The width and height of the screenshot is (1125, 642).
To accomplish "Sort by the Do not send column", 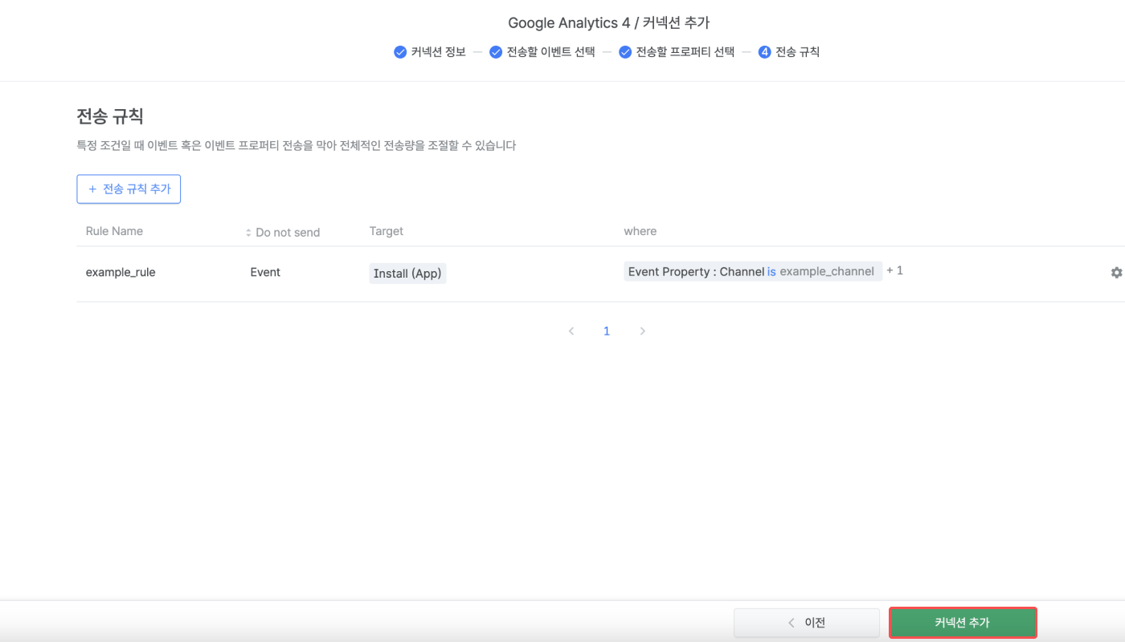I will tap(248, 233).
